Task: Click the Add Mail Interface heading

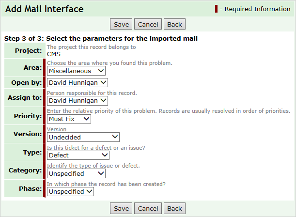Action: click(x=45, y=9)
